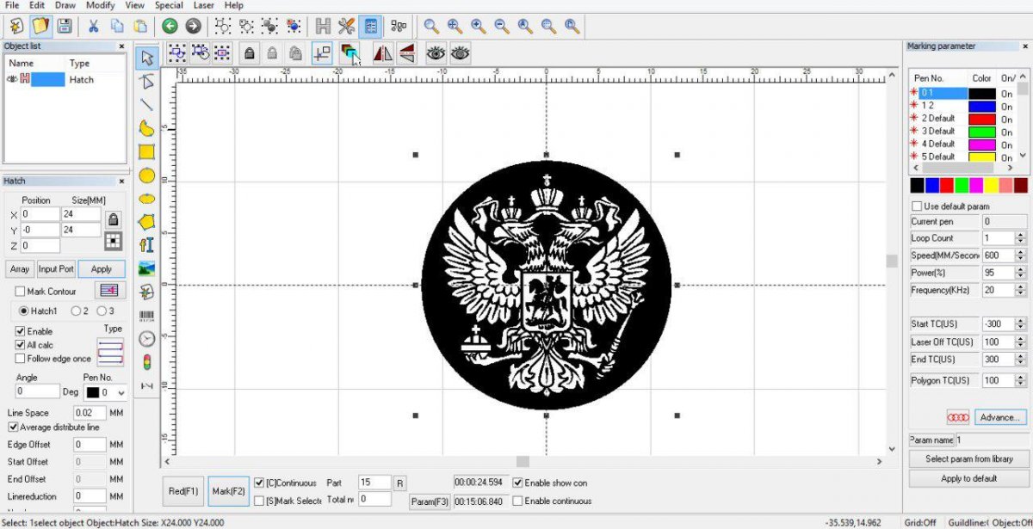Click the Mirror vertical icon

point(406,53)
